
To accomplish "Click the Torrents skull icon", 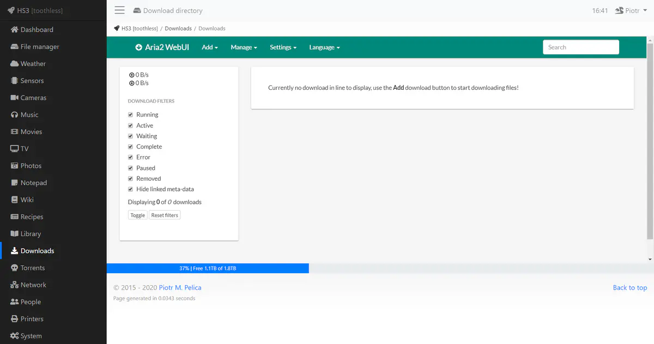I will click(15, 268).
